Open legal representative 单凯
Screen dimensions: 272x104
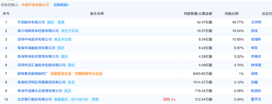(254, 48)
